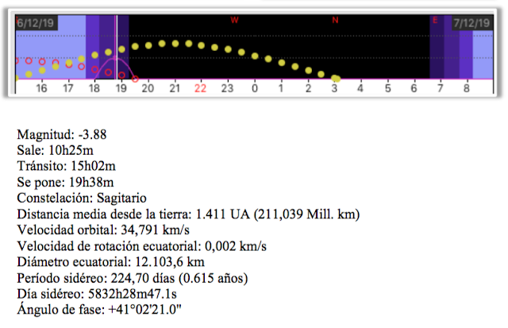Viewport: 508px width, 328px height.
Task: Click the Magnitud: -3.88 line
Action: (62, 134)
